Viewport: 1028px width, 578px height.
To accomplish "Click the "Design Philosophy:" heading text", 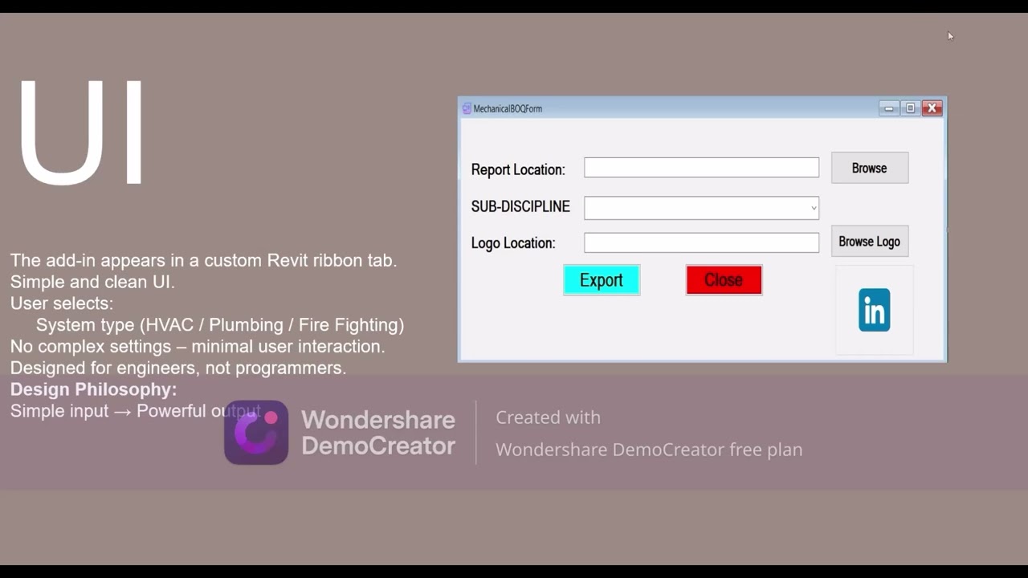I will coord(93,389).
